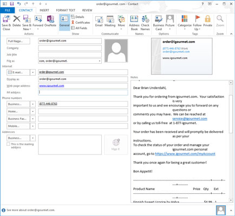
Task: Click the Save & New icon
Action: (27, 23)
